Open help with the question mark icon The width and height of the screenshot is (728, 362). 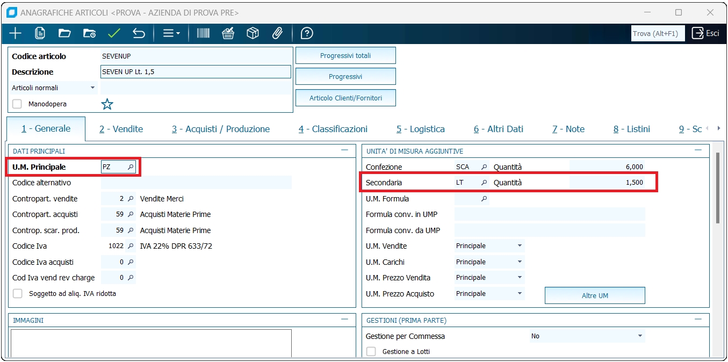(x=307, y=33)
